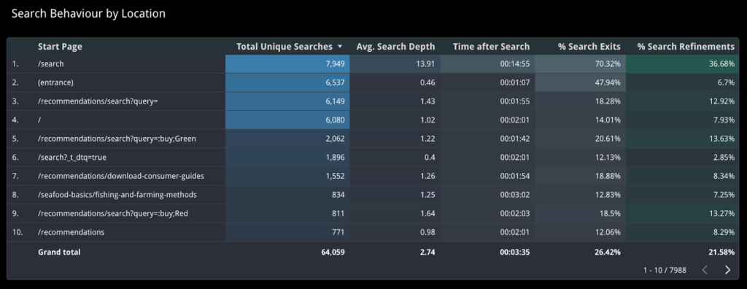Sort by Avg. Search Depth column
The image size is (747, 289).
(x=395, y=46)
